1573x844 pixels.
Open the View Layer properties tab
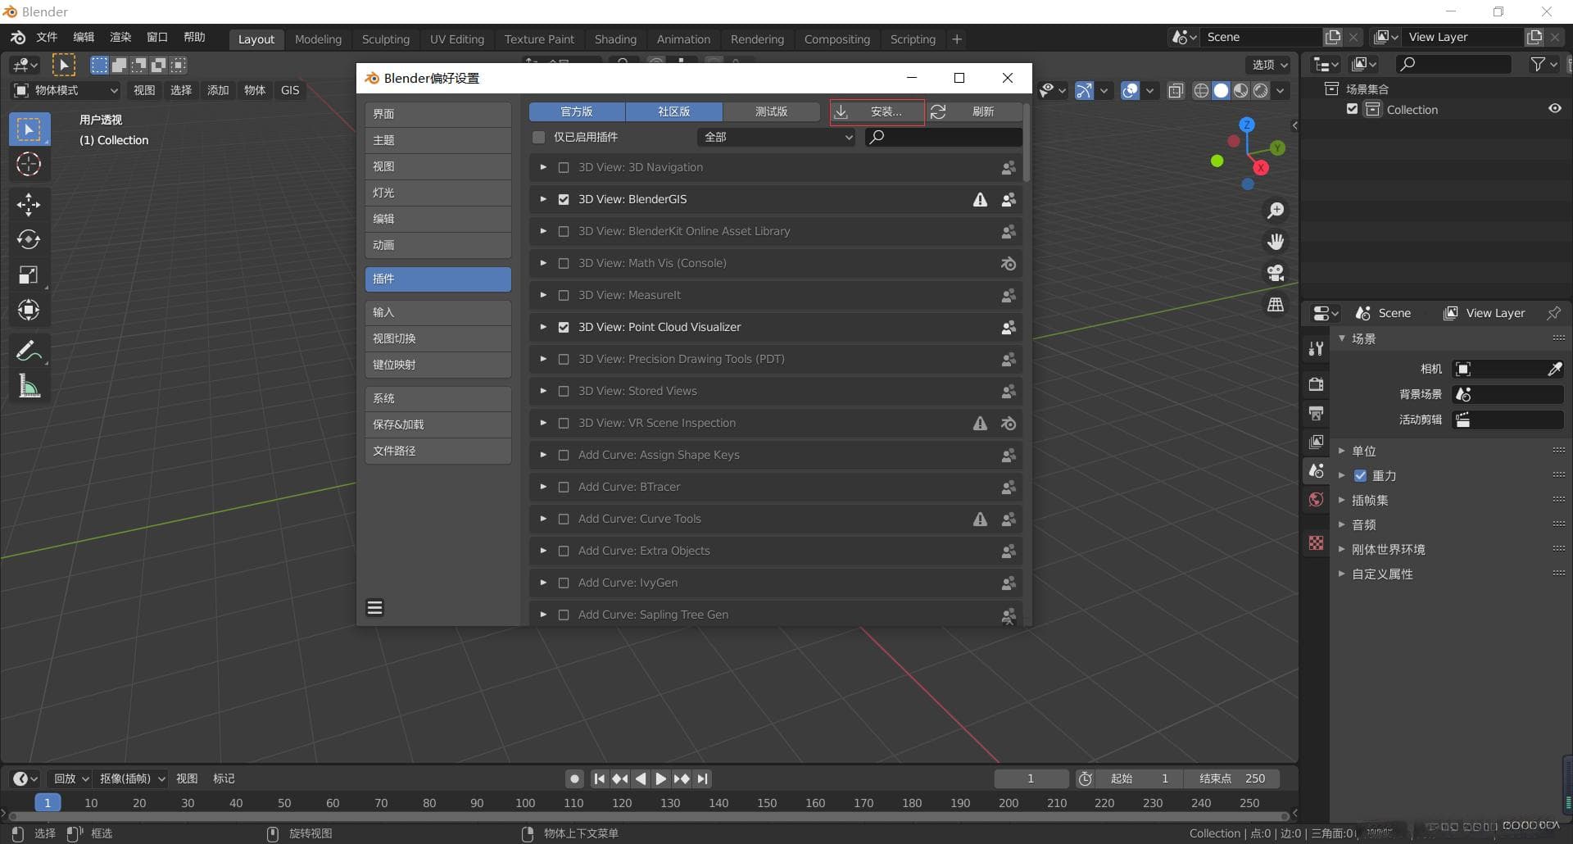tap(1317, 442)
